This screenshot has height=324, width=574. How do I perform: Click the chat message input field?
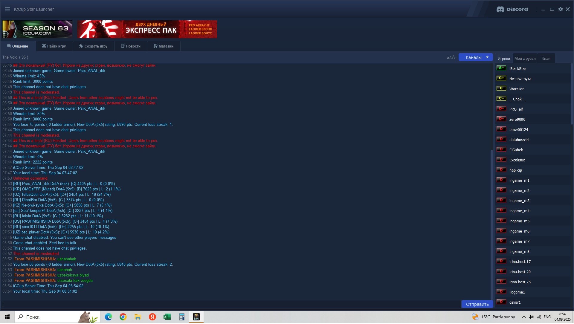(x=231, y=304)
